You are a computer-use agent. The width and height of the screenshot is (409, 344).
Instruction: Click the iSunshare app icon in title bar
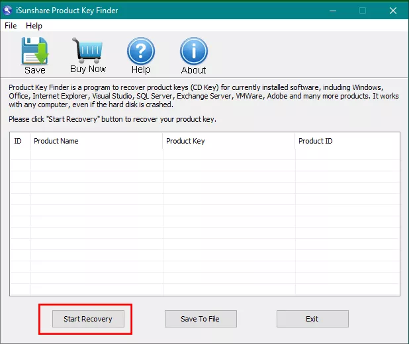coord(7,11)
